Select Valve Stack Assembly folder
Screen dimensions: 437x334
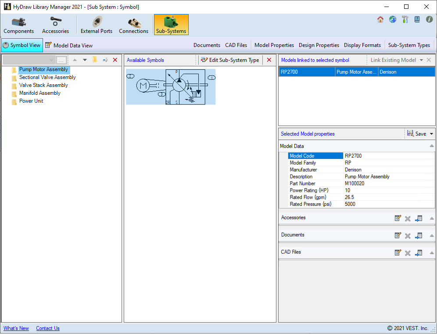click(x=43, y=85)
